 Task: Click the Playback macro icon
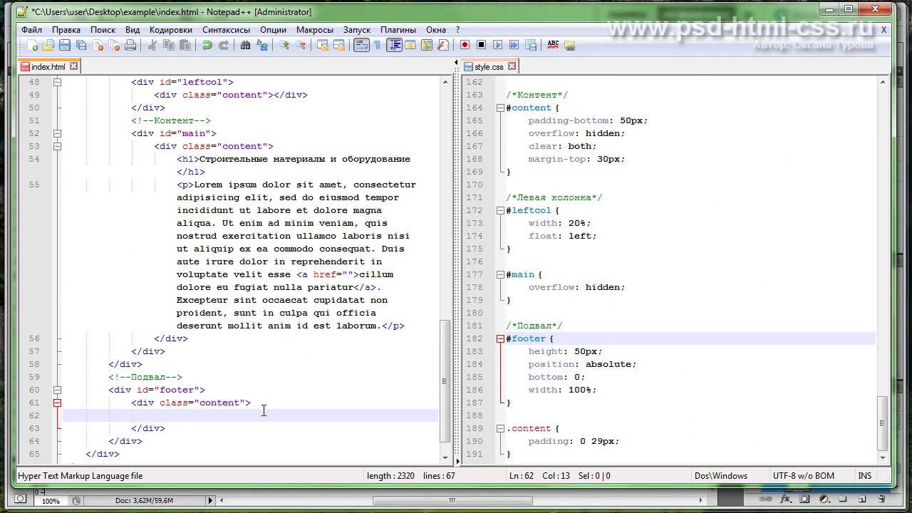tap(498, 45)
